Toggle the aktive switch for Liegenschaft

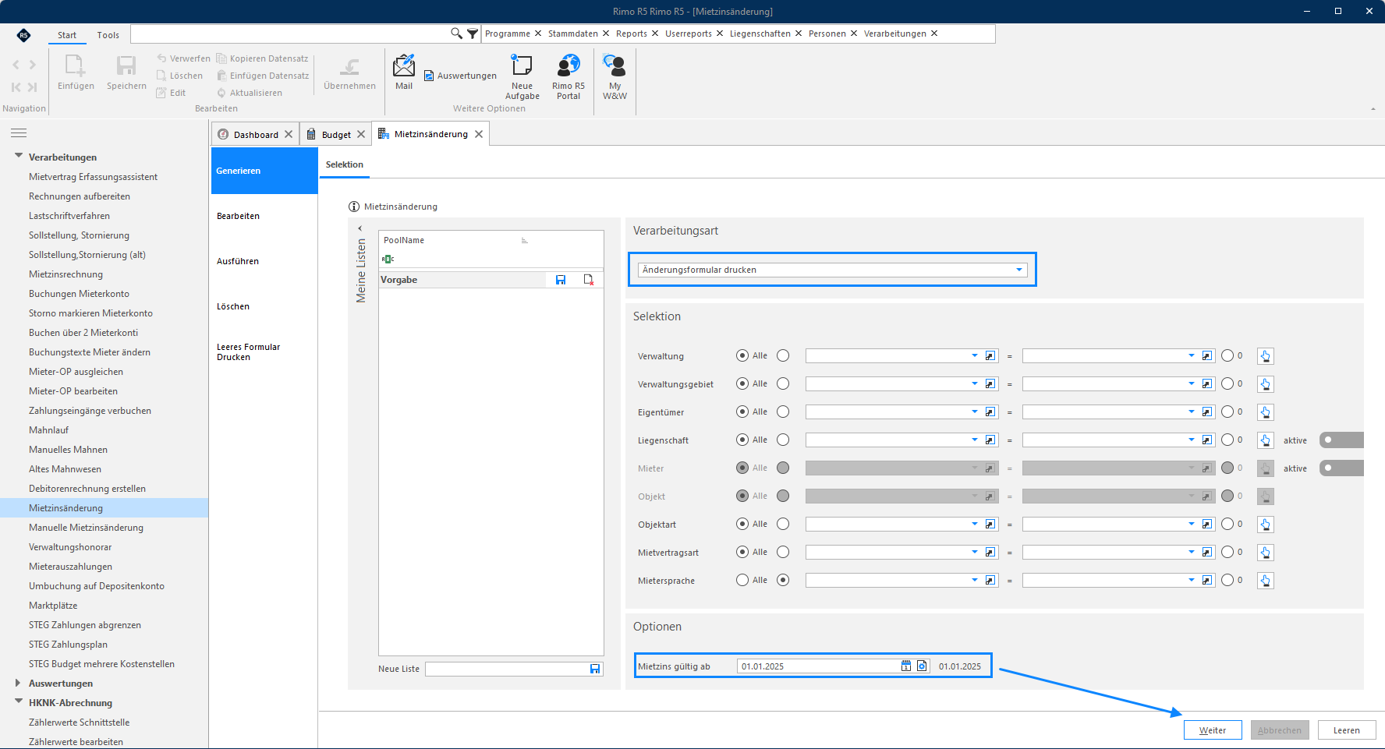(1341, 440)
